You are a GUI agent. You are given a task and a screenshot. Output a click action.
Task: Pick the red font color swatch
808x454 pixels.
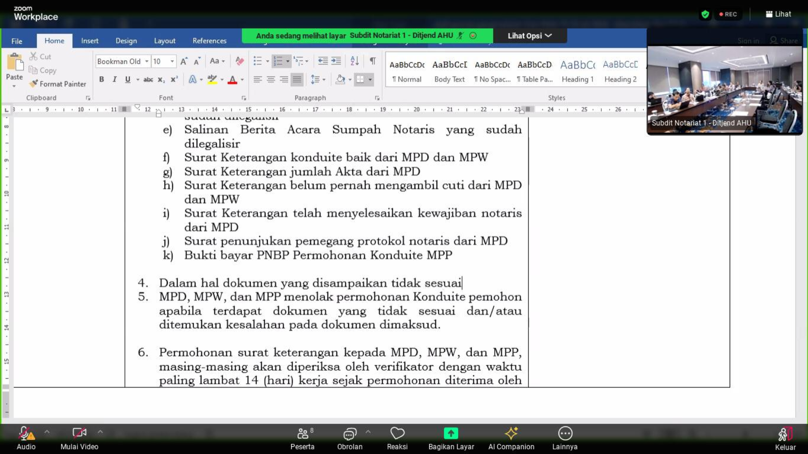232,79
